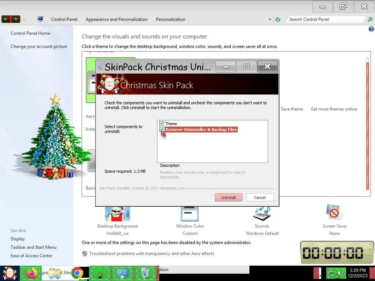Click the Personalization monitor icon in address bar
The height and width of the screenshot is (281, 375).
coord(40,19)
